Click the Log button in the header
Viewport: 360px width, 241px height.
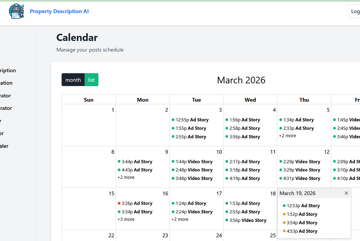pos(354,11)
